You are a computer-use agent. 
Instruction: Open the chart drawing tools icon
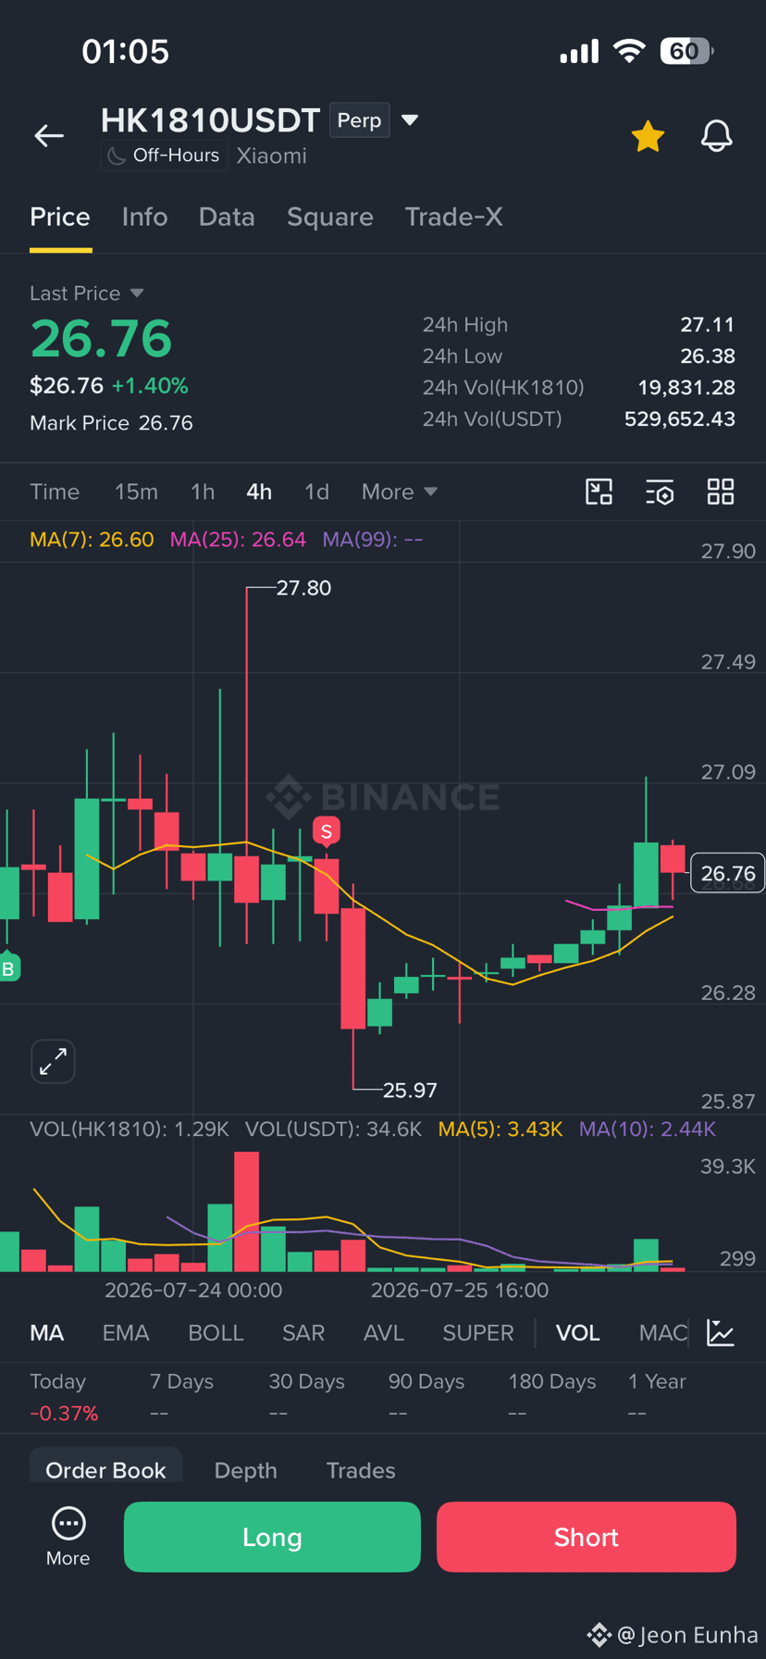(x=599, y=492)
